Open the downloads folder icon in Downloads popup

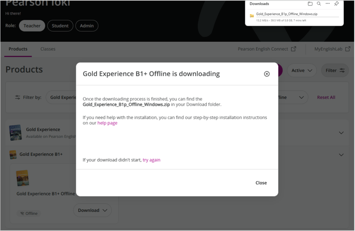pyautogui.click(x=310, y=4)
